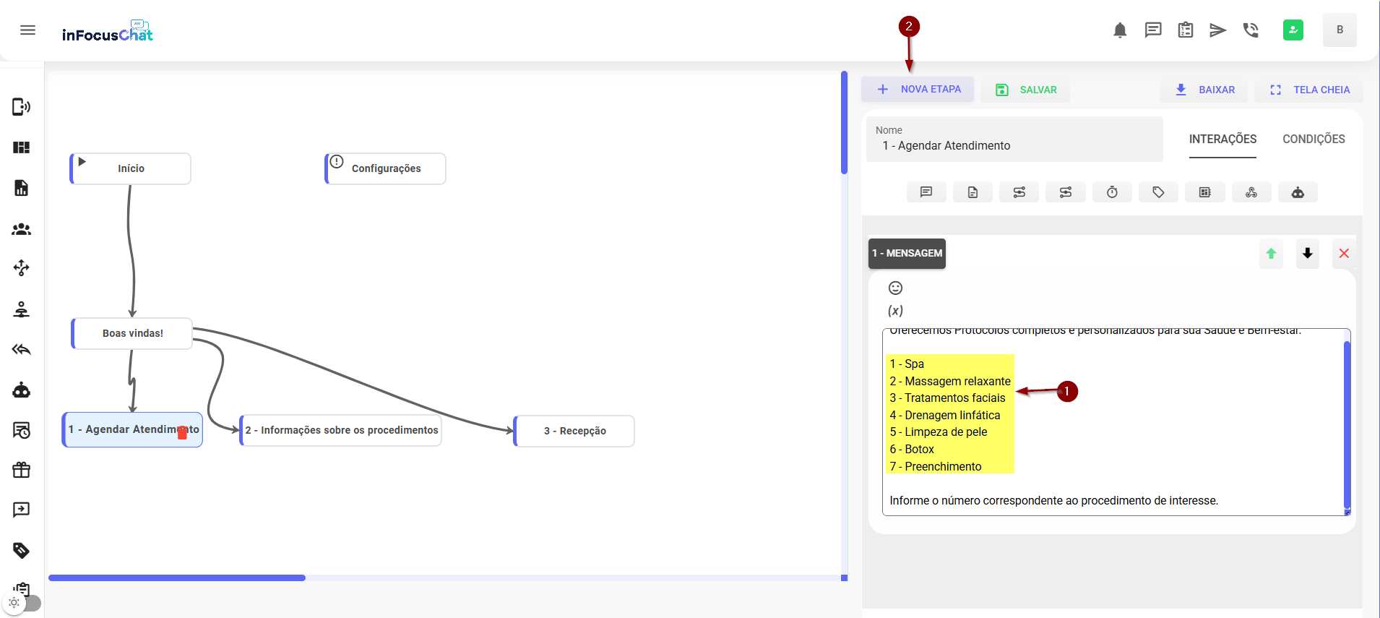Open the hamburger sidebar menu
This screenshot has width=1380, height=618.
click(27, 30)
